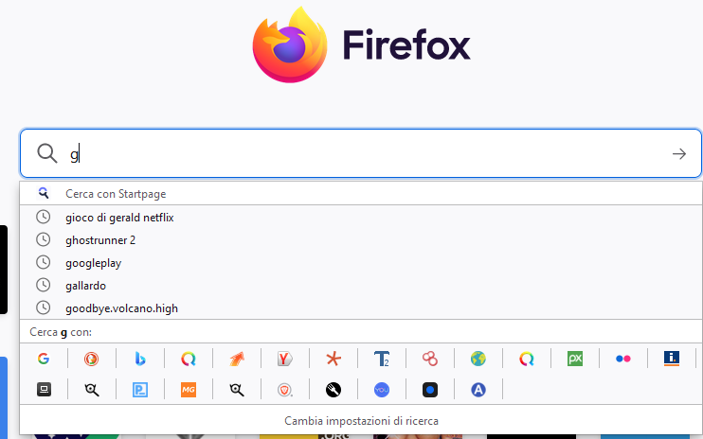Screen dimensions: 703x439
Task: Choose the orange asterisk search engine icon
Action: (x=333, y=359)
